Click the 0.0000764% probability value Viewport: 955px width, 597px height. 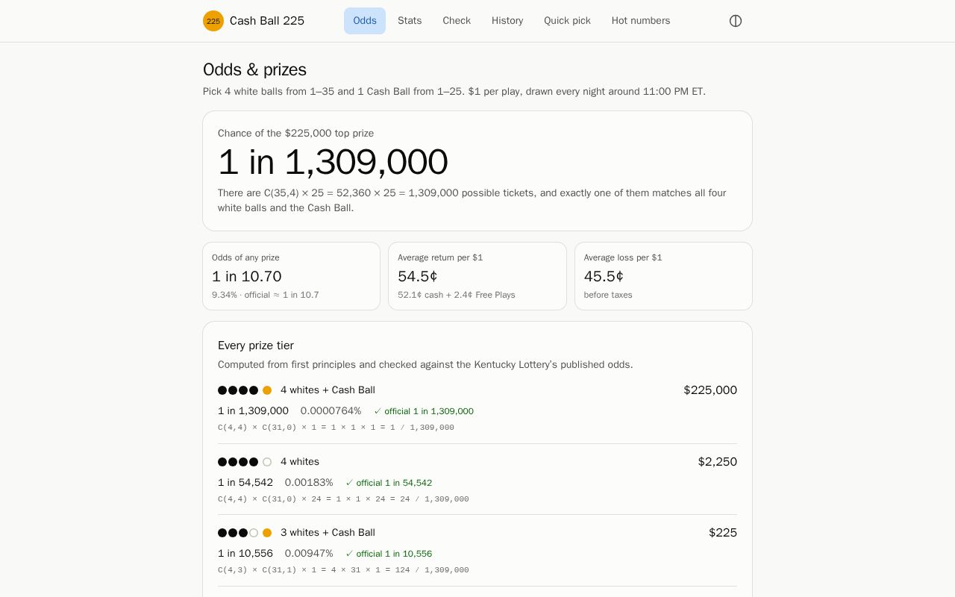[331, 411]
